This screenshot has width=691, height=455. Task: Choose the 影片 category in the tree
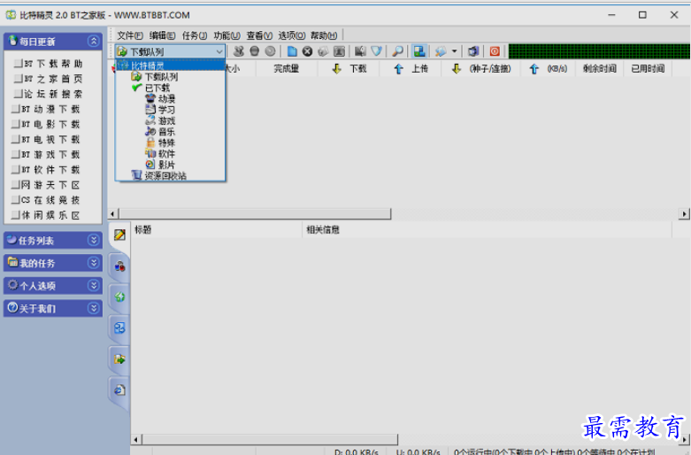click(x=166, y=165)
